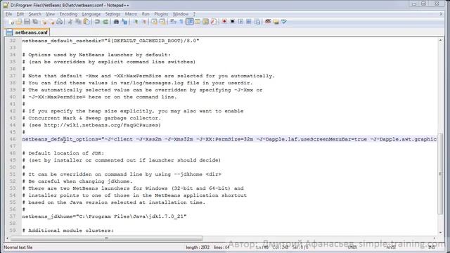Viewport: 450px width, 253px height.
Task: Click the Redo arrow icon
Action: [105, 22]
